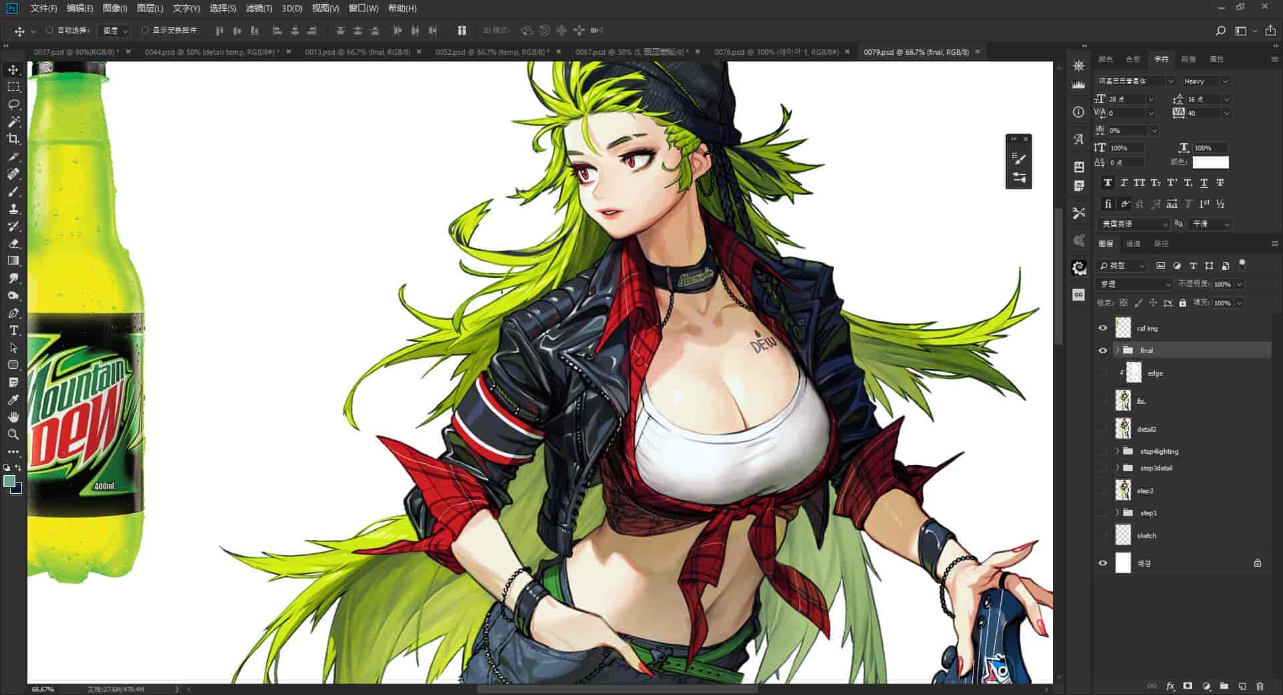Select the Pen tool
This screenshot has width=1283, height=695.
click(13, 313)
